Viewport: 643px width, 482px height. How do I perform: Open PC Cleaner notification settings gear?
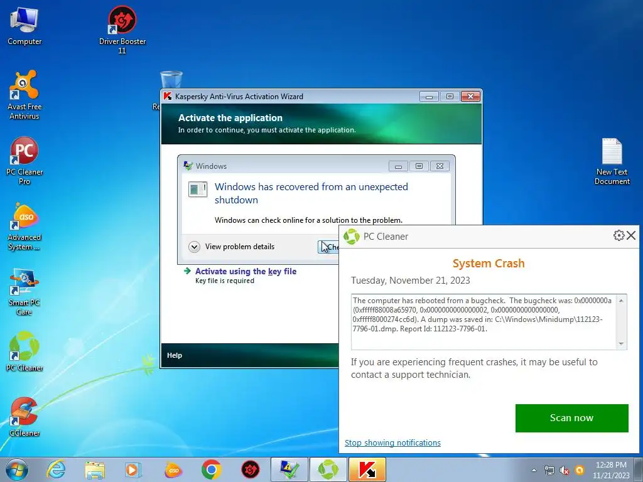coord(619,235)
